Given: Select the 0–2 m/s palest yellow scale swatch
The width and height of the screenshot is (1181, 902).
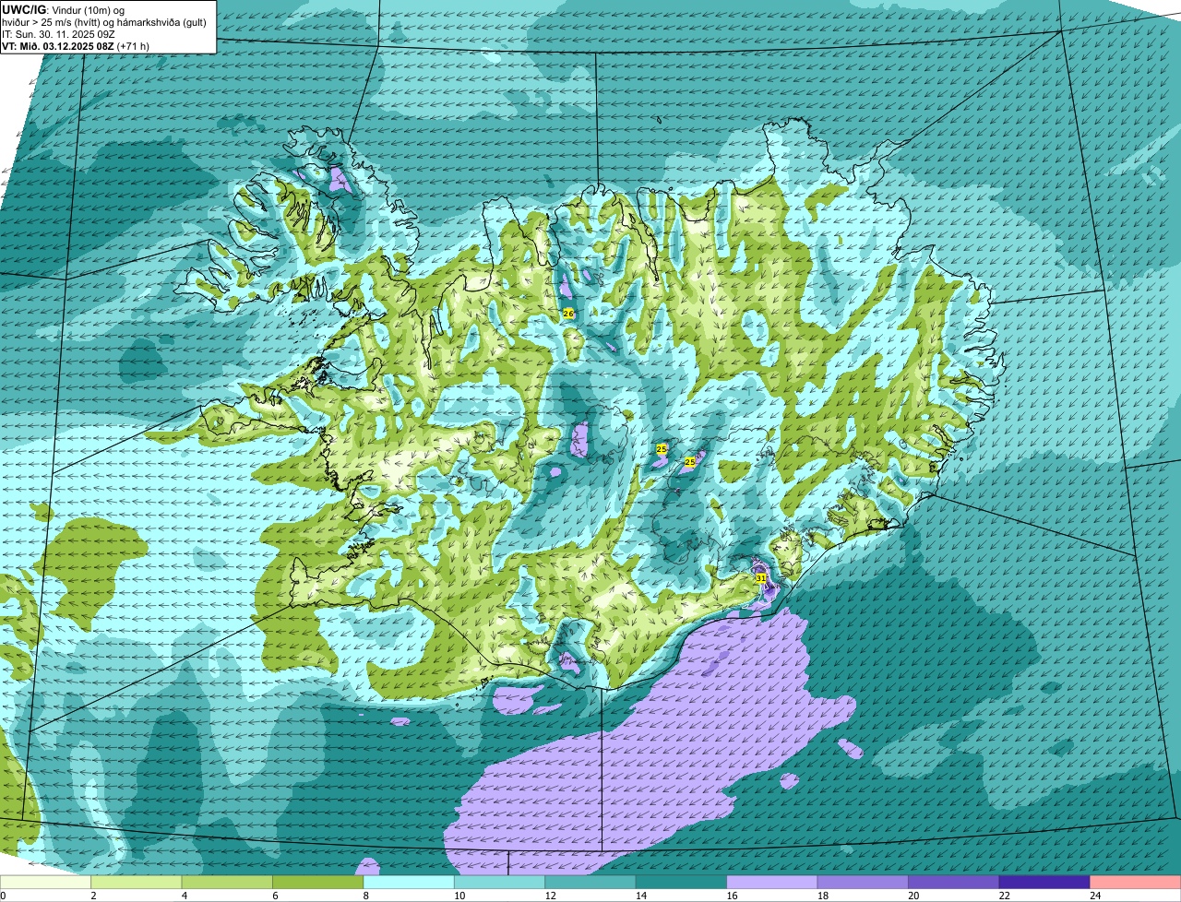Looking at the screenshot, I should coord(45,882).
